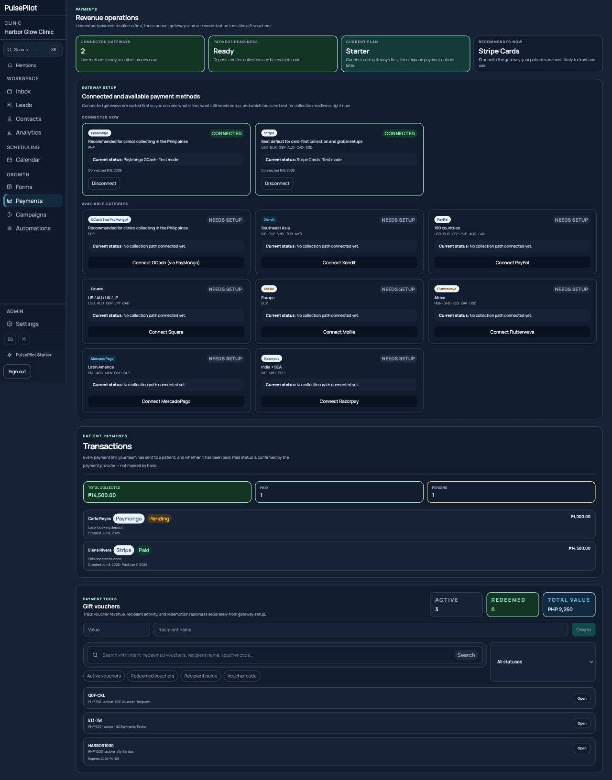Image resolution: width=612 pixels, height=780 pixels.
Task: Click the lightning bolt PulsePilot Starter icon
Action: (x=10, y=355)
